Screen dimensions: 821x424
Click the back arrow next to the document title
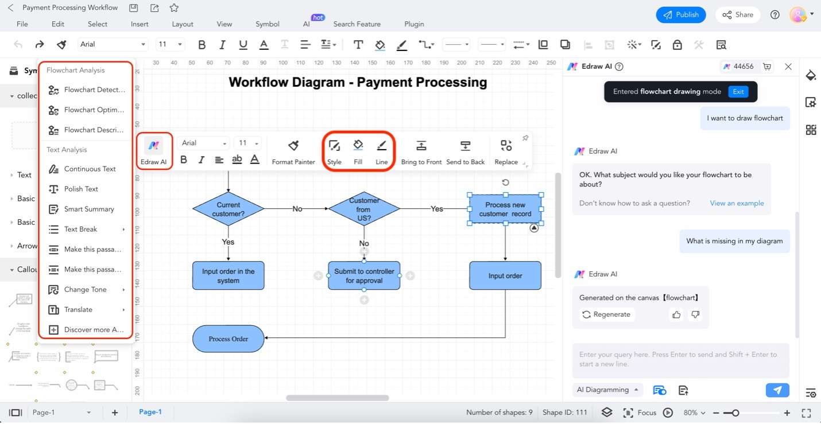click(x=10, y=8)
